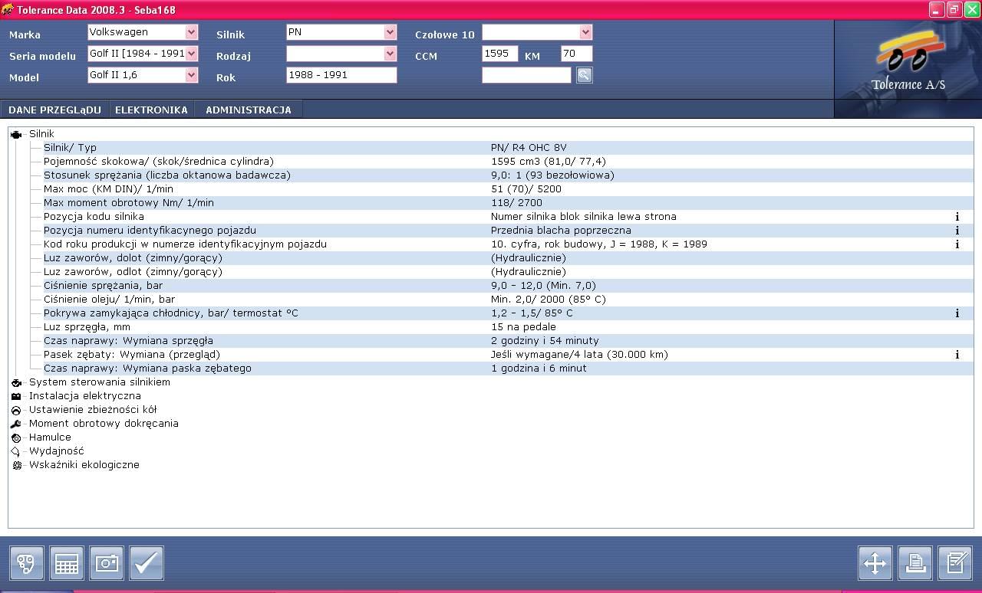Screen dimensions: 982x593
Task: Open the calculator table icon
Action: (x=67, y=563)
